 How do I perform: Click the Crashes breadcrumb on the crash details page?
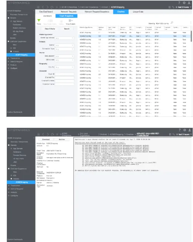pyautogui.click(x=130, y=135)
